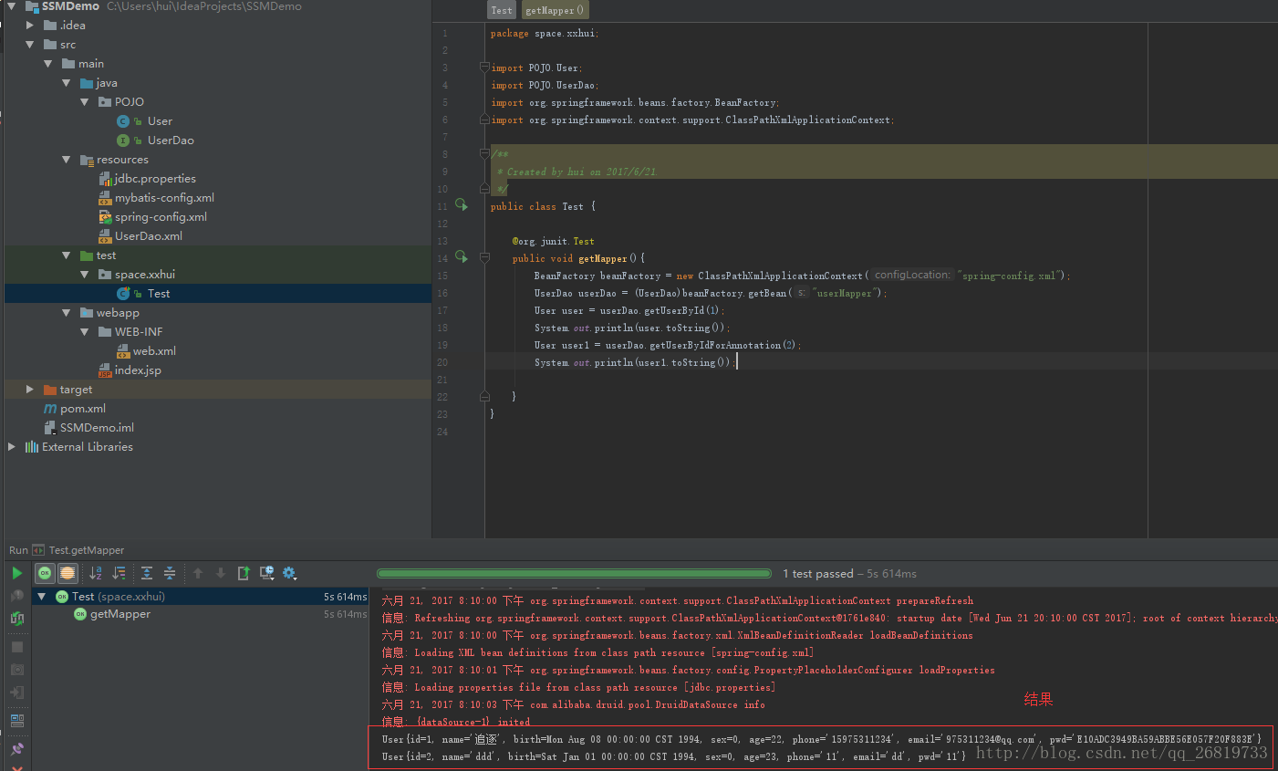Click the close X icon in Run sidebar
Image resolution: width=1278 pixels, height=771 pixels.
[16, 767]
